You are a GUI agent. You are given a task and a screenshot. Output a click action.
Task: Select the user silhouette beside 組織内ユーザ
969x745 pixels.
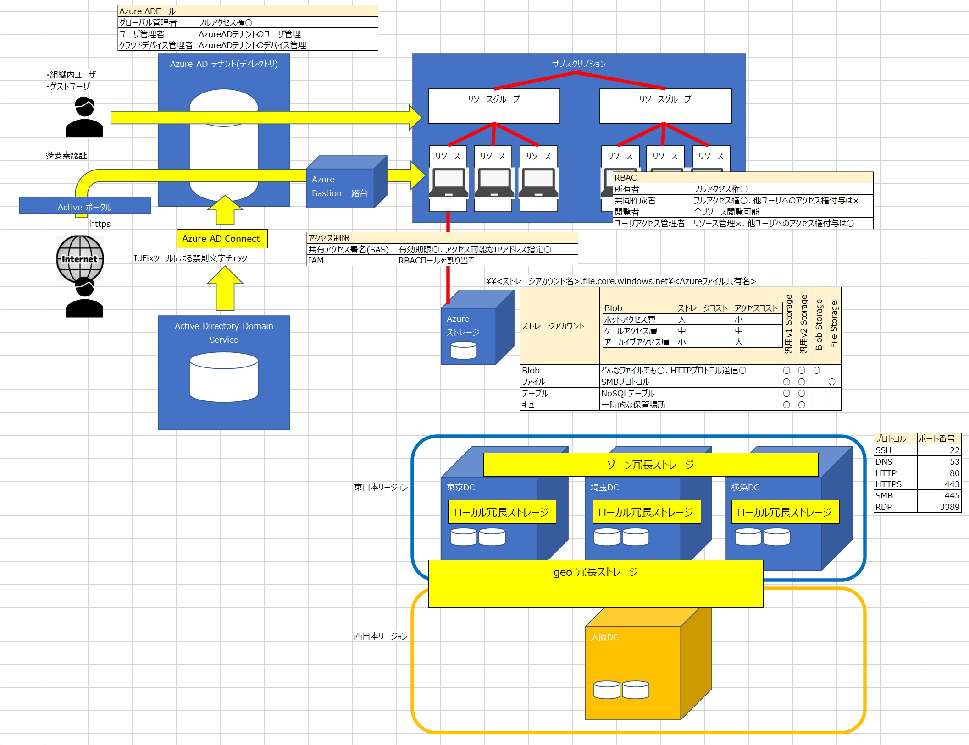tap(85, 117)
